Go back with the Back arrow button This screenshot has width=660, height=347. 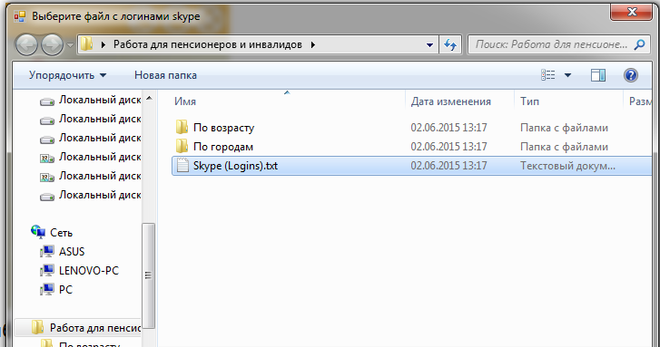[26, 44]
